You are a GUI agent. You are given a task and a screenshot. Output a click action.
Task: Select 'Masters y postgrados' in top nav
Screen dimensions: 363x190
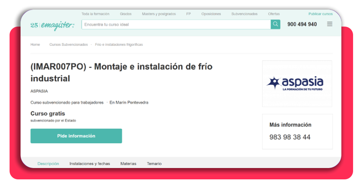159,14
